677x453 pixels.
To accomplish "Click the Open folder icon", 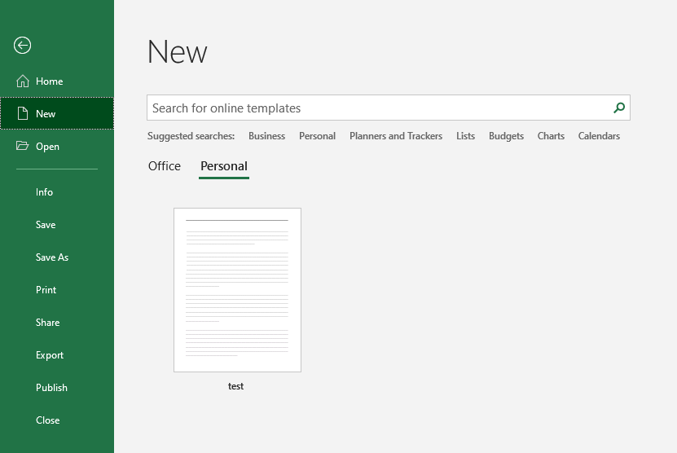I will (x=22, y=146).
